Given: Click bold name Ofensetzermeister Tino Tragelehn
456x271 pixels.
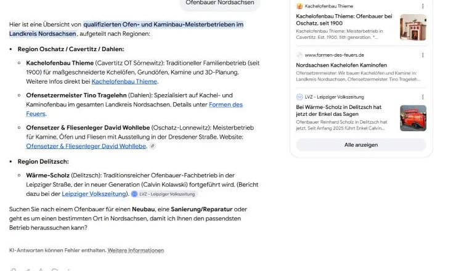Looking at the screenshot, I should coord(76,95).
